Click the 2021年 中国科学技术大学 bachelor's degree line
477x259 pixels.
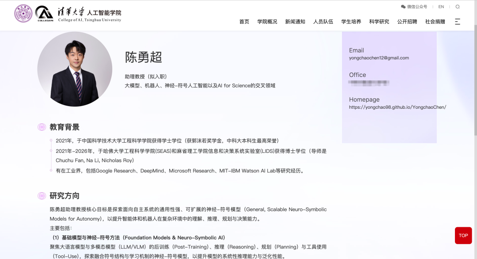(x=167, y=141)
